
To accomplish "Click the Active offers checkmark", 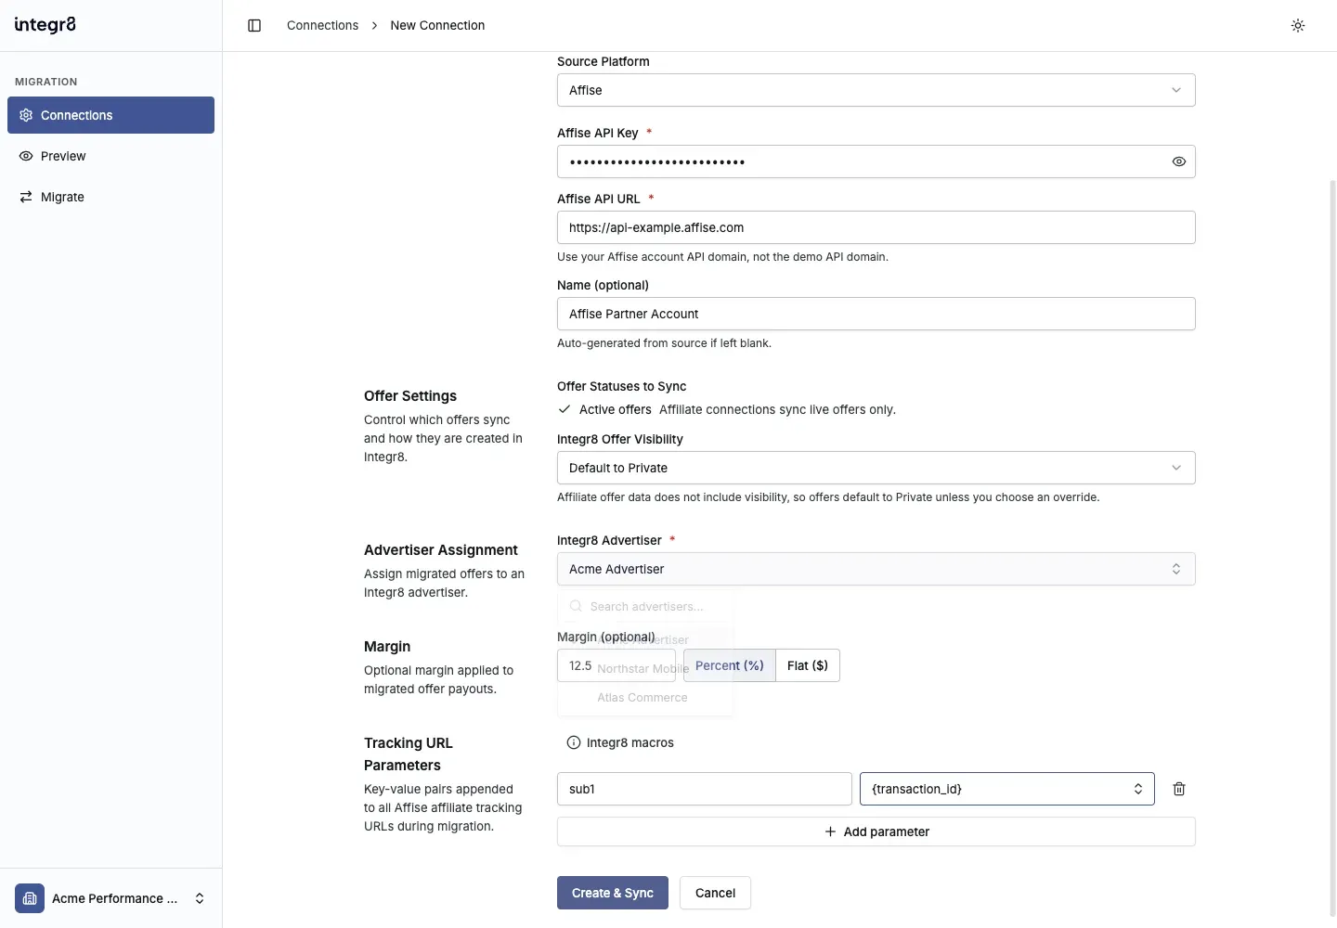I will [x=565, y=409].
